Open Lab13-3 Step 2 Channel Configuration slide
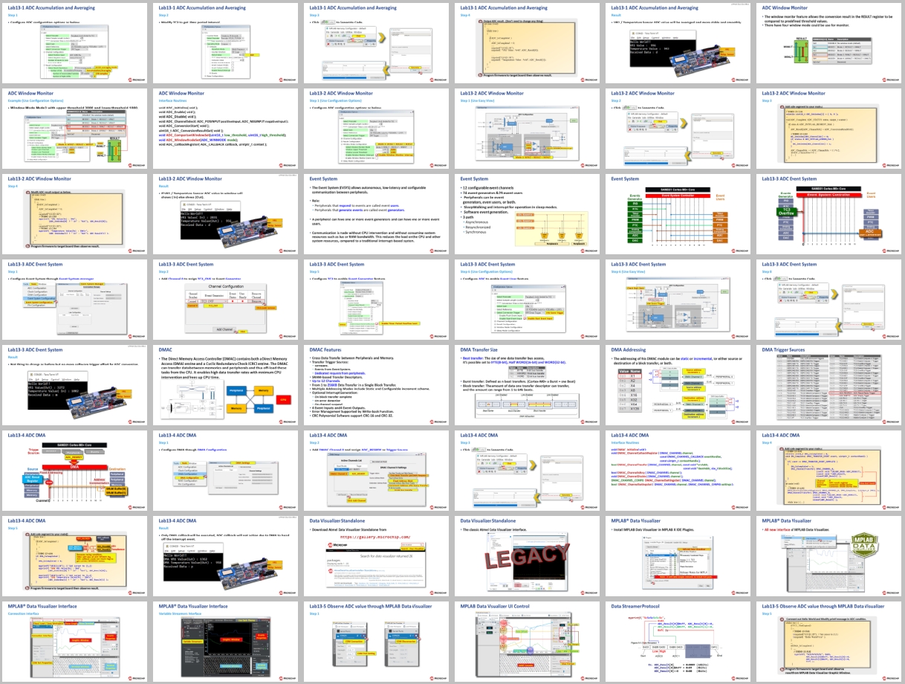Screen dimensions: 905x684 (226, 299)
